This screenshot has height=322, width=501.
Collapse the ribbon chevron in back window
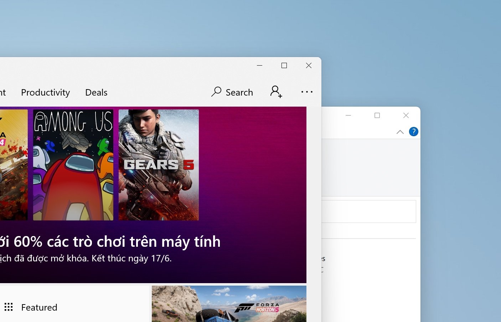point(400,132)
